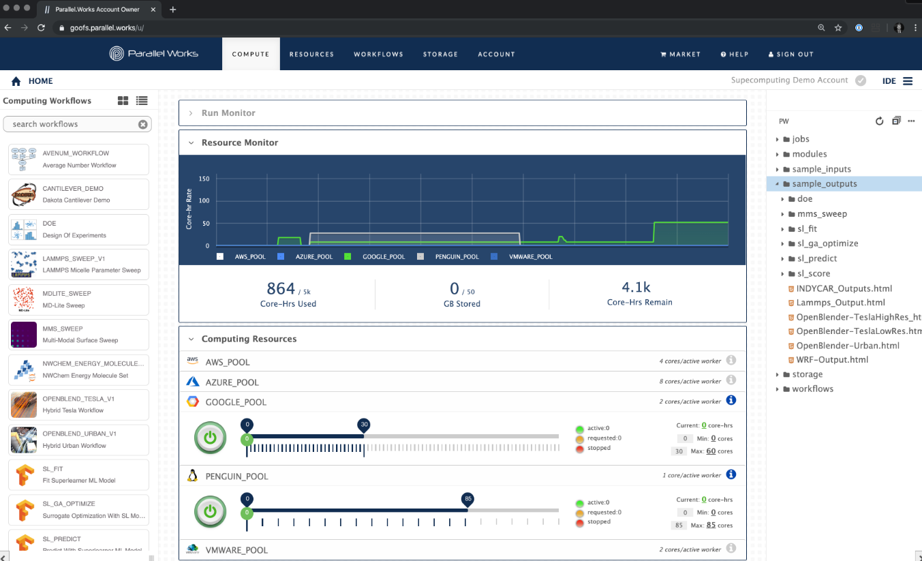922x561 pixels.
Task: Select the AWS_POOL resource row
Action: click(463, 361)
